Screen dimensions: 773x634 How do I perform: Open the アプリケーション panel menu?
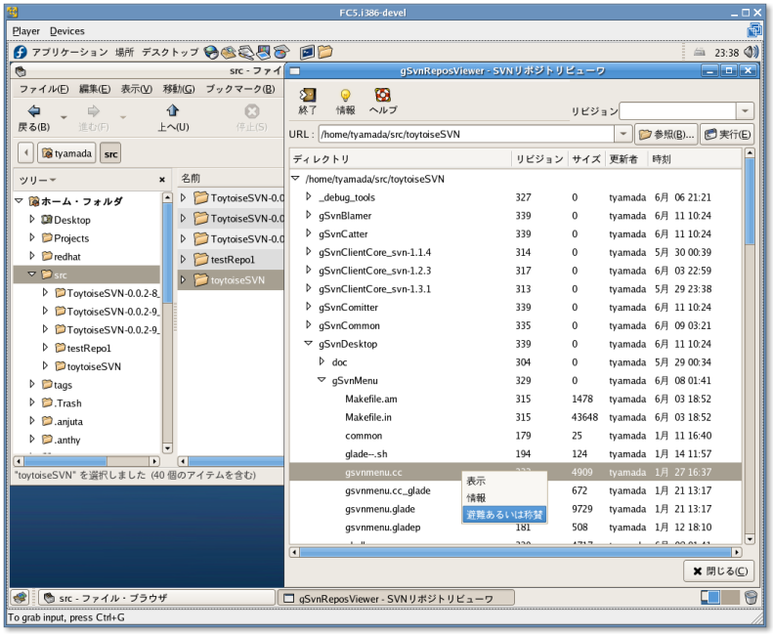click(69, 52)
